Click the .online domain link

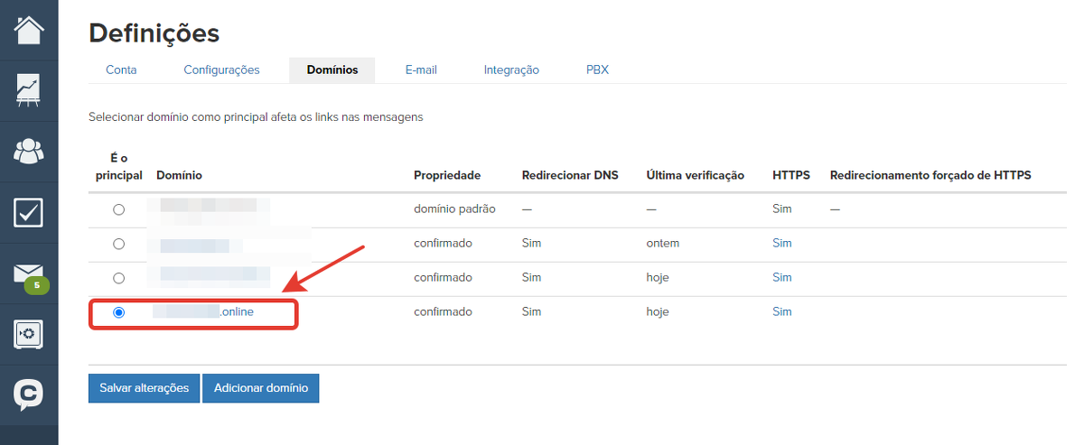pyautogui.click(x=237, y=312)
